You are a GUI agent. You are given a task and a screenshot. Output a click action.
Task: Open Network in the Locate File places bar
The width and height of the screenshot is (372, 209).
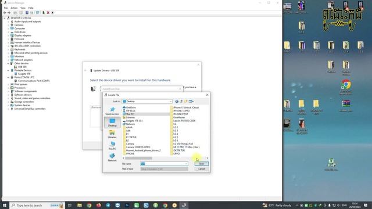click(x=112, y=157)
